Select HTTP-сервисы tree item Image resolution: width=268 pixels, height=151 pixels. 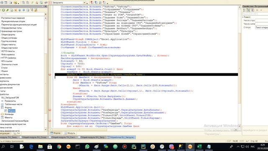point(8,58)
